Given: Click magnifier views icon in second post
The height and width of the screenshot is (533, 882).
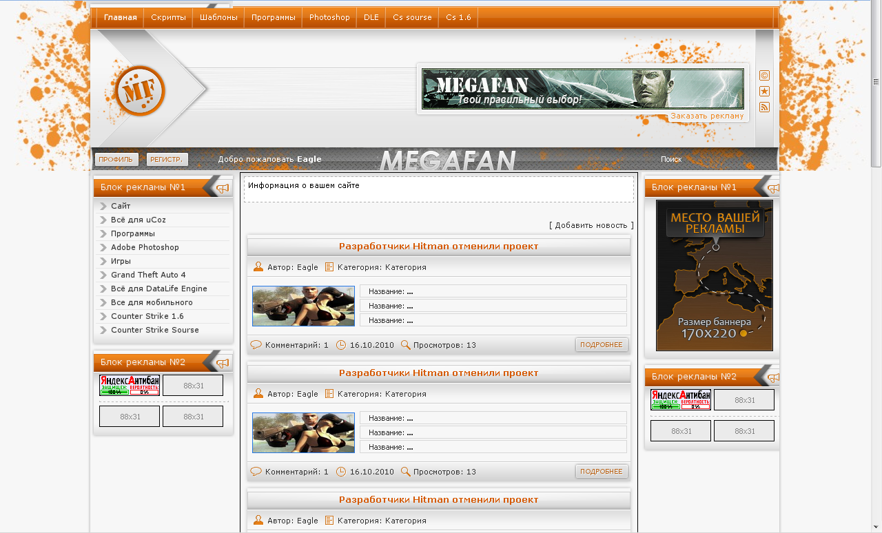Looking at the screenshot, I should 406,472.
